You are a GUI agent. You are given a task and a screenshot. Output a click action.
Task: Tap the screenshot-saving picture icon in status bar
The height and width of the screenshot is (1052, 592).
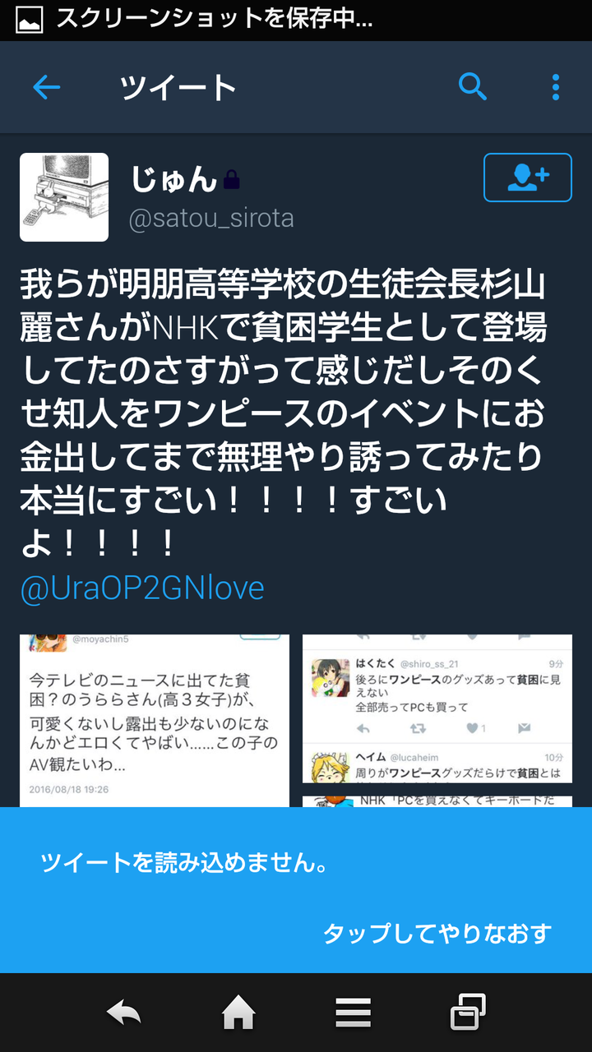[29, 20]
